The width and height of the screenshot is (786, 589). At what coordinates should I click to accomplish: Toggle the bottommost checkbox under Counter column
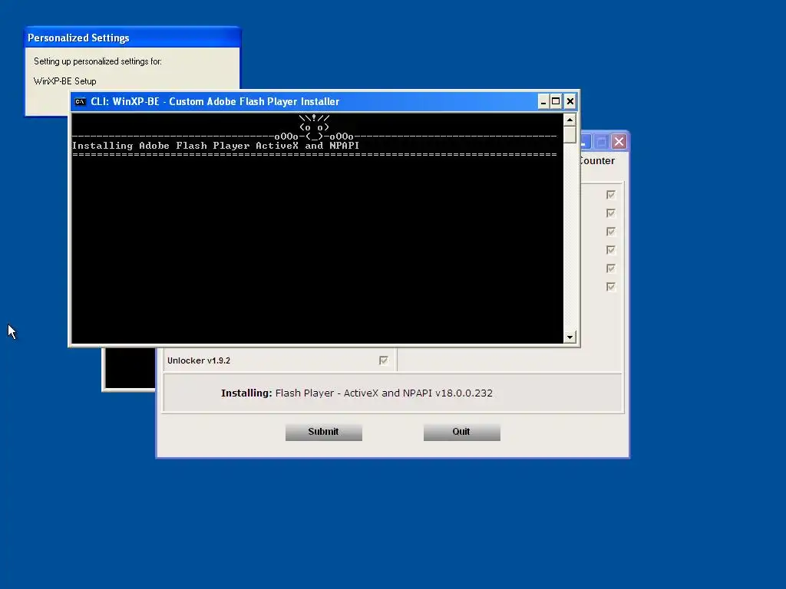click(x=610, y=287)
